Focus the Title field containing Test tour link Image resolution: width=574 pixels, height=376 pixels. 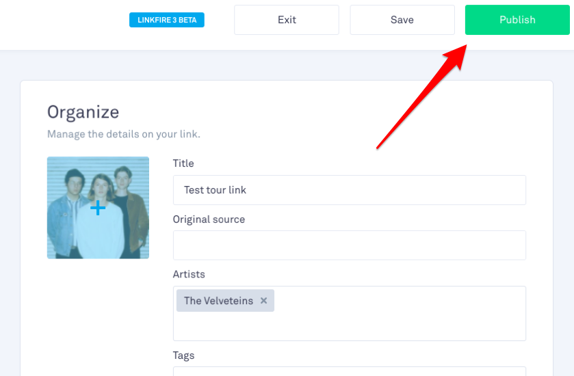click(x=349, y=190)
